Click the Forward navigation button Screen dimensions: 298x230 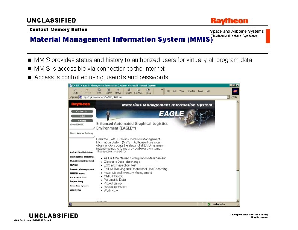87,91
